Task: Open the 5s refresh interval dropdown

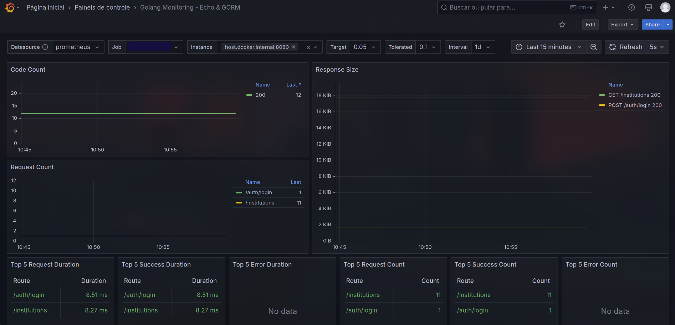Action: coord(657,47)
